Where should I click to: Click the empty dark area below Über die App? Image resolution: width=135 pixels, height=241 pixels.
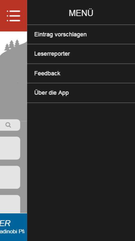click(81, 172)
